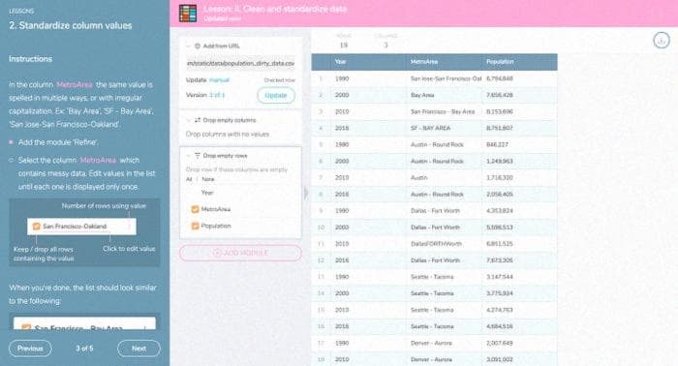Select the Year option in column list
This screenshot has width=678, height=366.
tap(207, 193)
